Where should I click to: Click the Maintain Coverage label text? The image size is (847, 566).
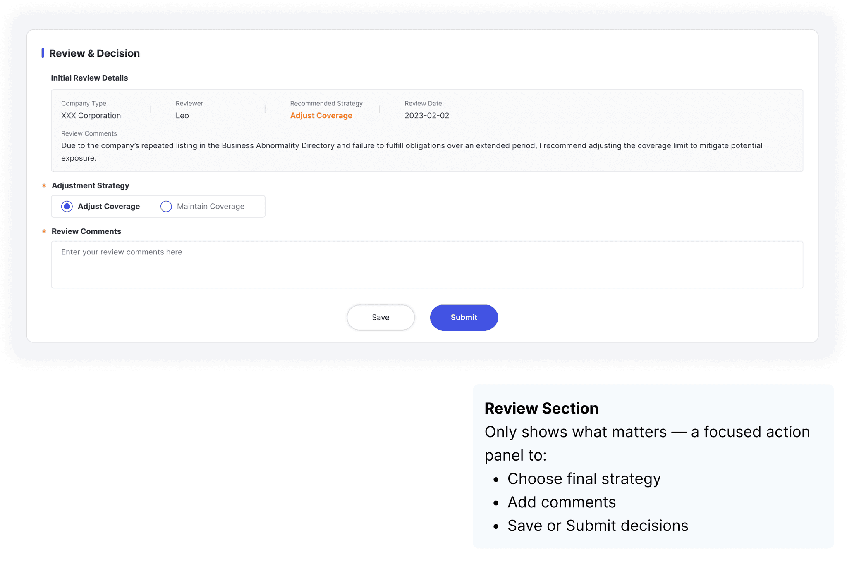click(211, 206)
